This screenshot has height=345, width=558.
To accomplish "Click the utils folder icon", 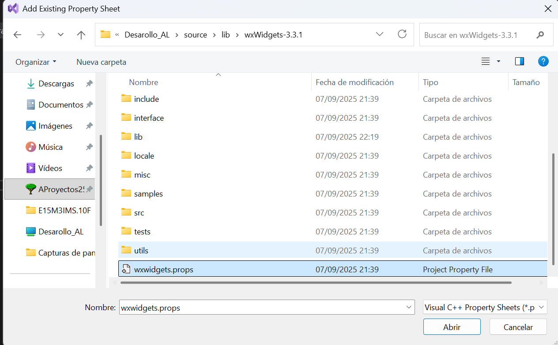I will (126, 250).
